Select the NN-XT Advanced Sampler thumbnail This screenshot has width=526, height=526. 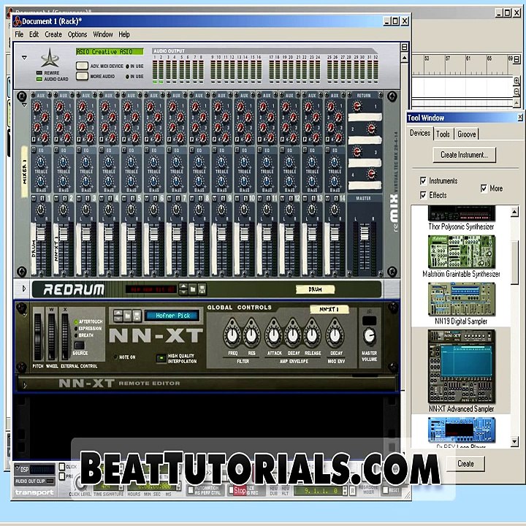coord(461,366)
